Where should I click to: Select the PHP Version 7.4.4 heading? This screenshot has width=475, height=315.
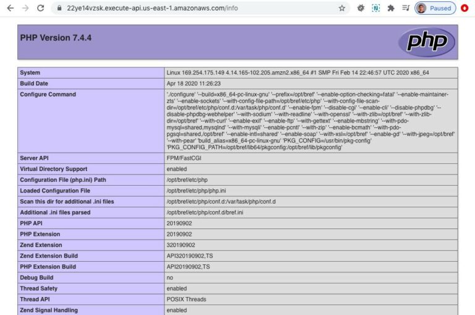click(56, 38)
